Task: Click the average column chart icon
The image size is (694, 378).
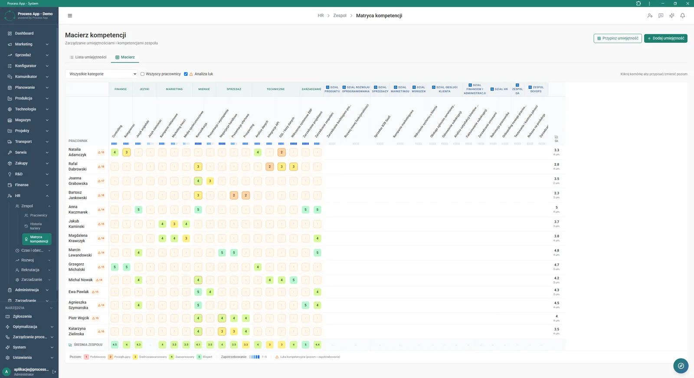Action: pyautogui.click(x=557, y=137)
